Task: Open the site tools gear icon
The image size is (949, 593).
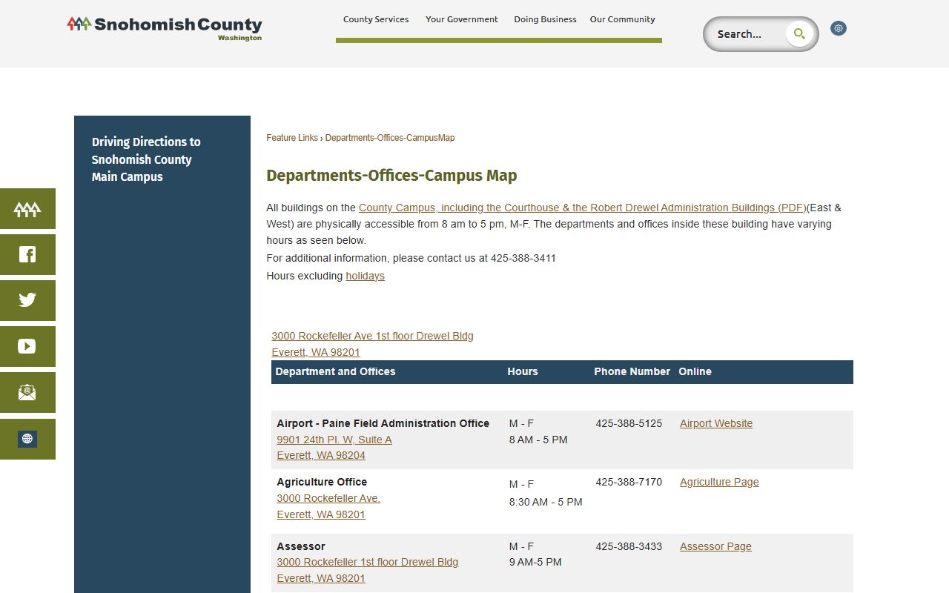Action: click(839, 28)
